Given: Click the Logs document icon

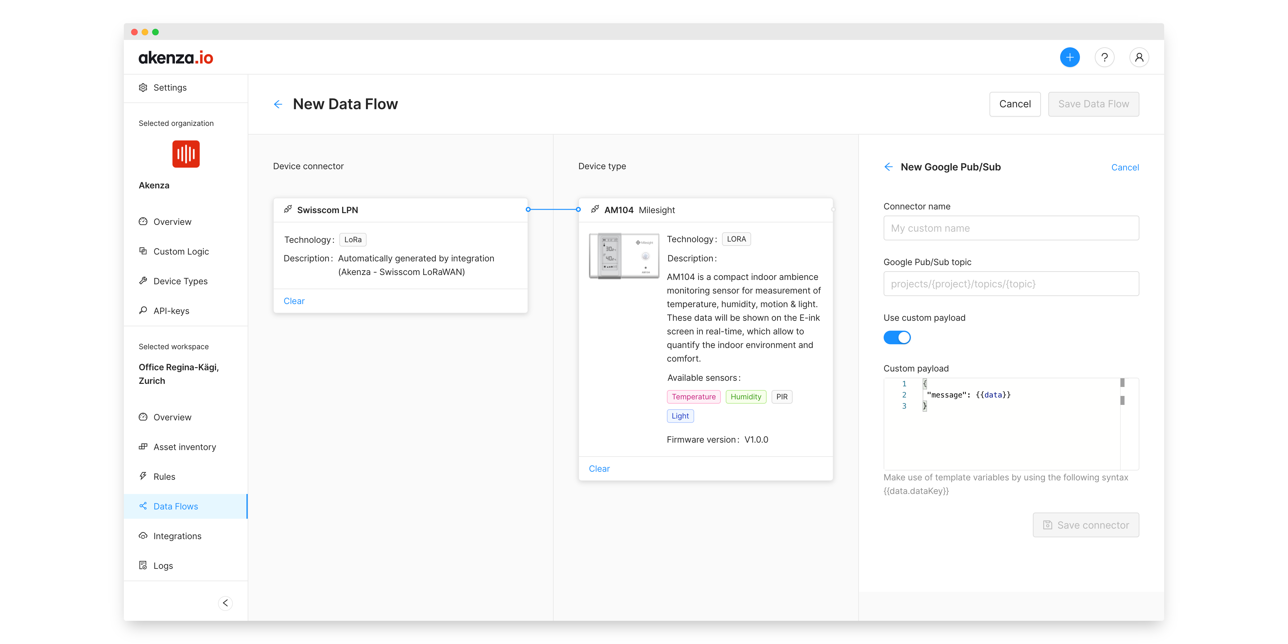Looking at the screenshot, I should [143, 565].
